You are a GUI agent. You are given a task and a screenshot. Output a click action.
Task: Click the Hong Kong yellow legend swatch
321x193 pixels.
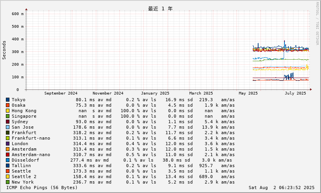(x=7, y=111)
